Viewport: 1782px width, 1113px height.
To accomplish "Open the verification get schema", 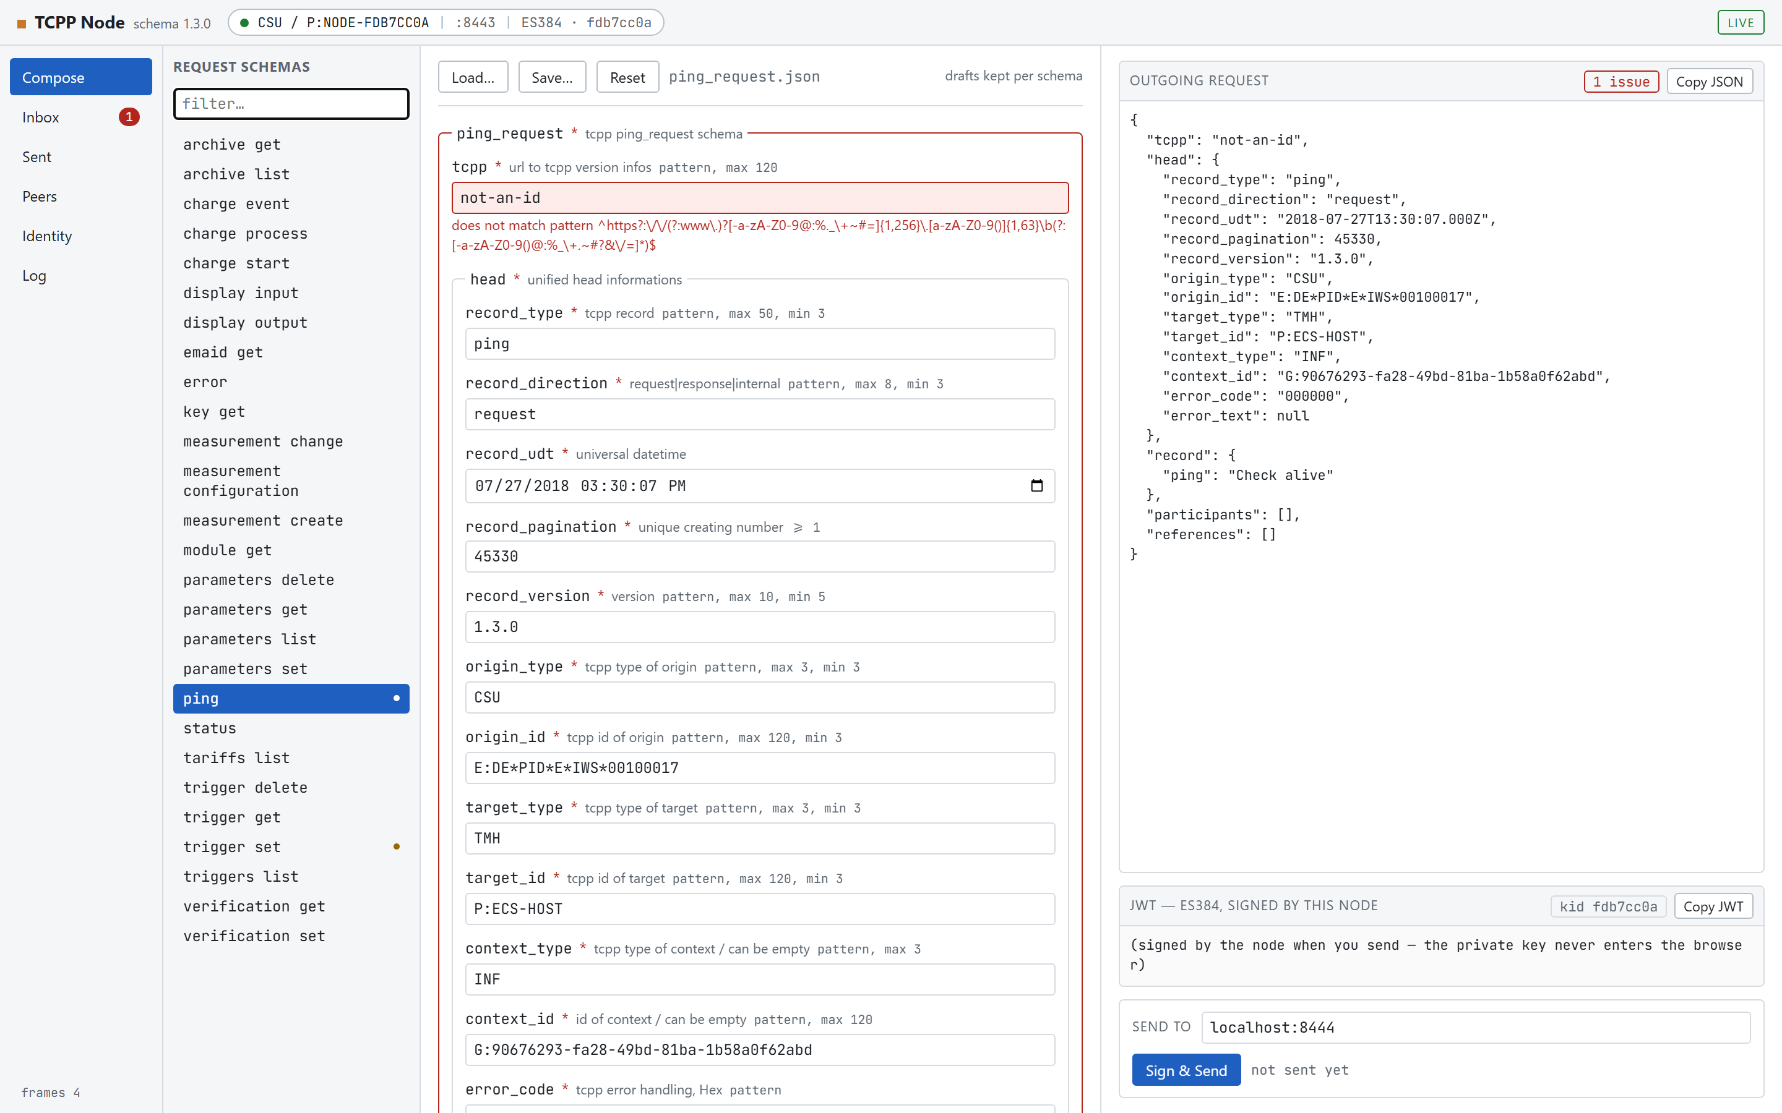I will 291,907.
